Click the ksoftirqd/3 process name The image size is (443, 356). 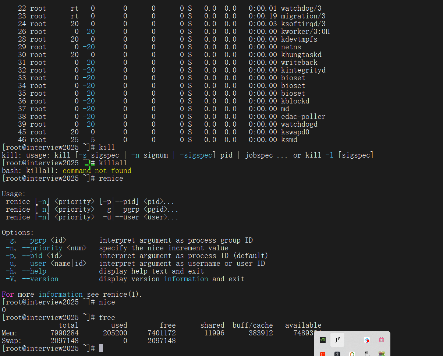303,24
